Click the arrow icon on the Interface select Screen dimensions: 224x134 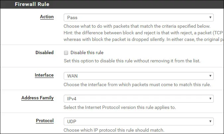(210, 76)
